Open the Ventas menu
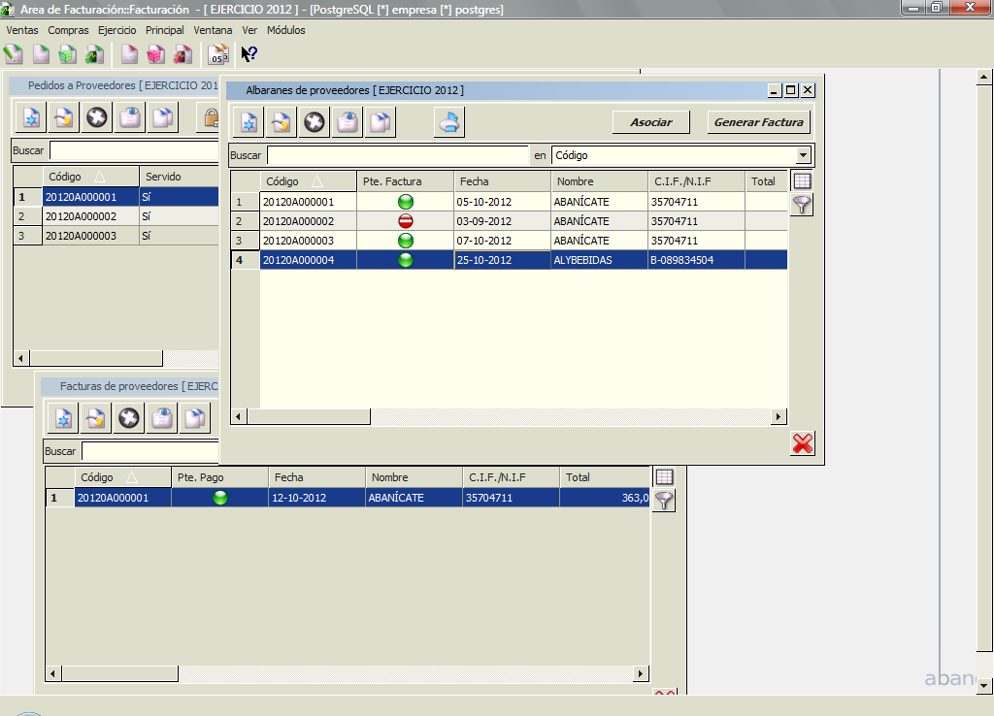This screenshot has height=716, width=994. click(x=22, y=30)
